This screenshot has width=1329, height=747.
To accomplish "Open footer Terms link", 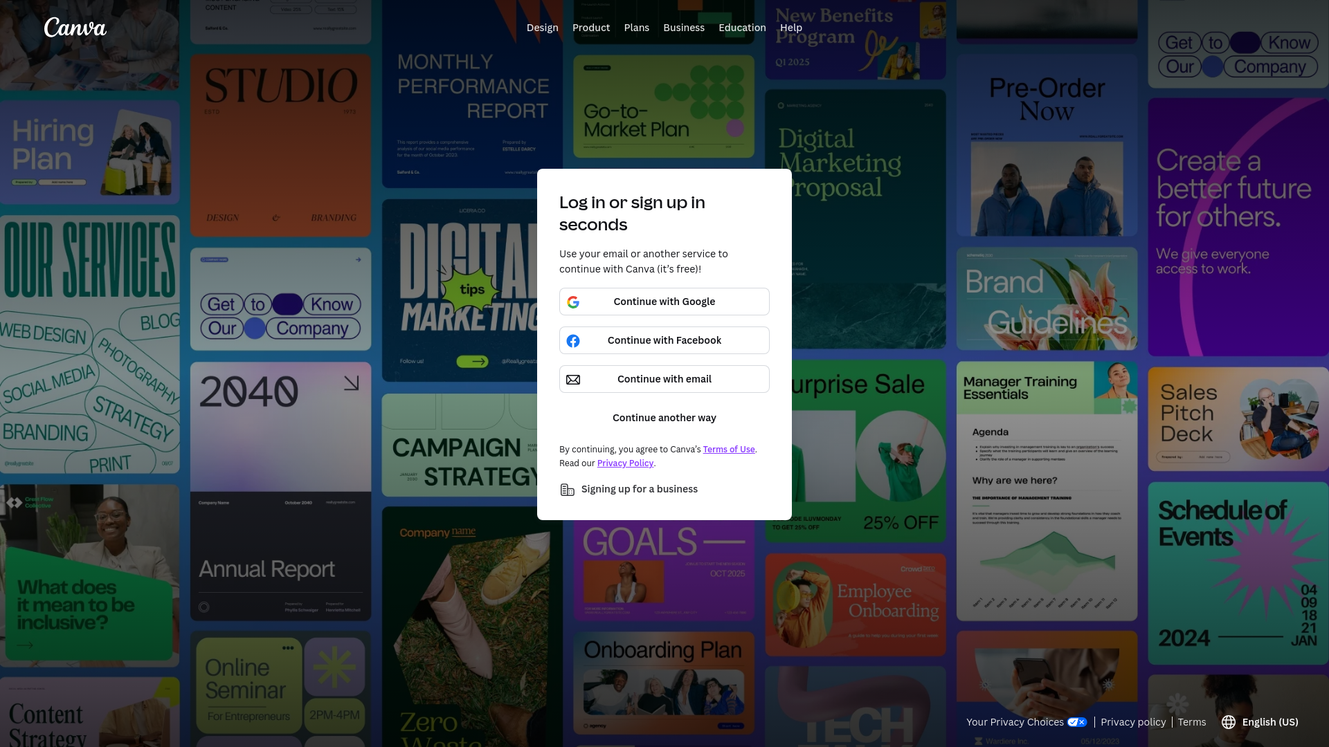I will pyautogui.click(x=1191, y=722).
